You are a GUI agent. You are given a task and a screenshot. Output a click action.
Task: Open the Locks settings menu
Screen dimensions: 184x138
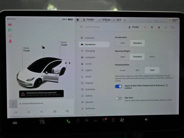(86, 64)
